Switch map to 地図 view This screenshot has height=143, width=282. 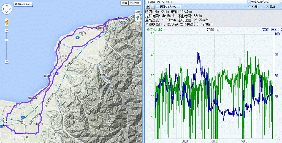point(124,3)
